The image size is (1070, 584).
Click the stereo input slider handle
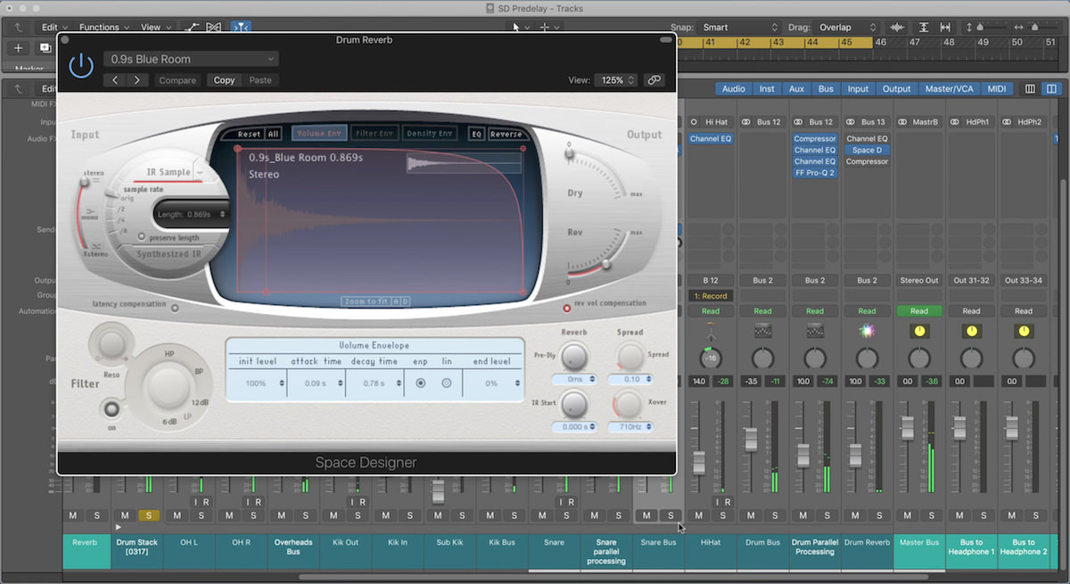tap(85, 182)
